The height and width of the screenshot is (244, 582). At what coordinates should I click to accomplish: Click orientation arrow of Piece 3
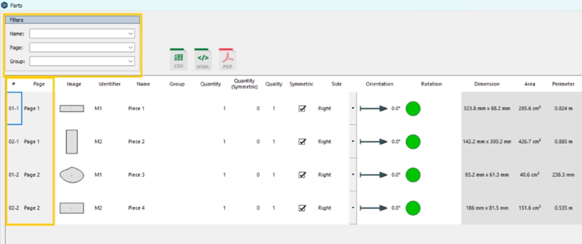pos(374,175)
